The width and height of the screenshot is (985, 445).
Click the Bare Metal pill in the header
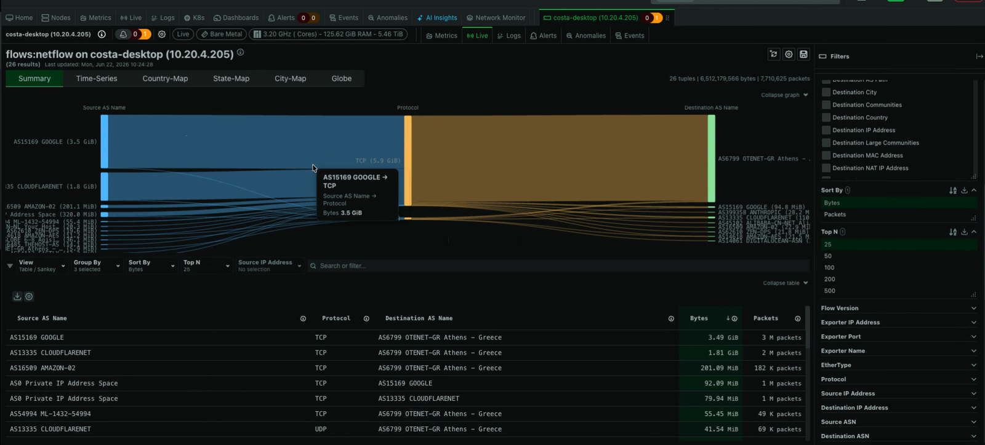coord(221,34)
